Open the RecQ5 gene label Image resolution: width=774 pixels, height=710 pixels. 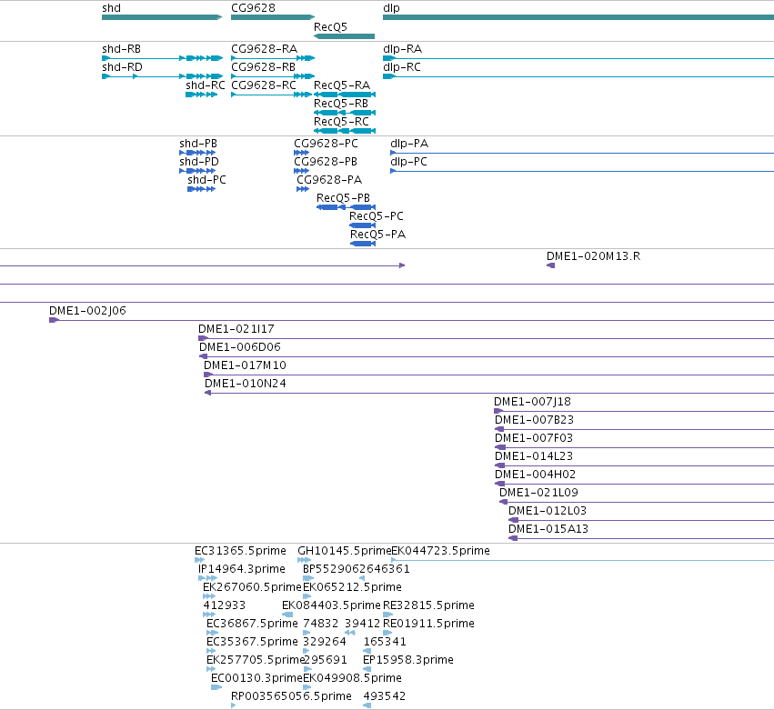pos(330,26)
